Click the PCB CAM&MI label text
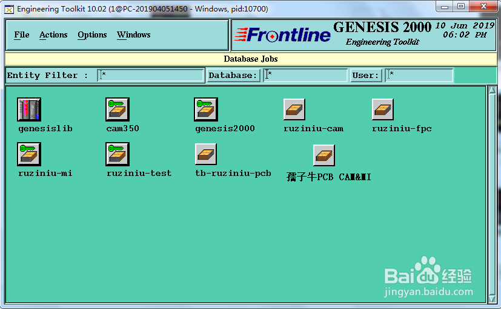 coord(329,177)
